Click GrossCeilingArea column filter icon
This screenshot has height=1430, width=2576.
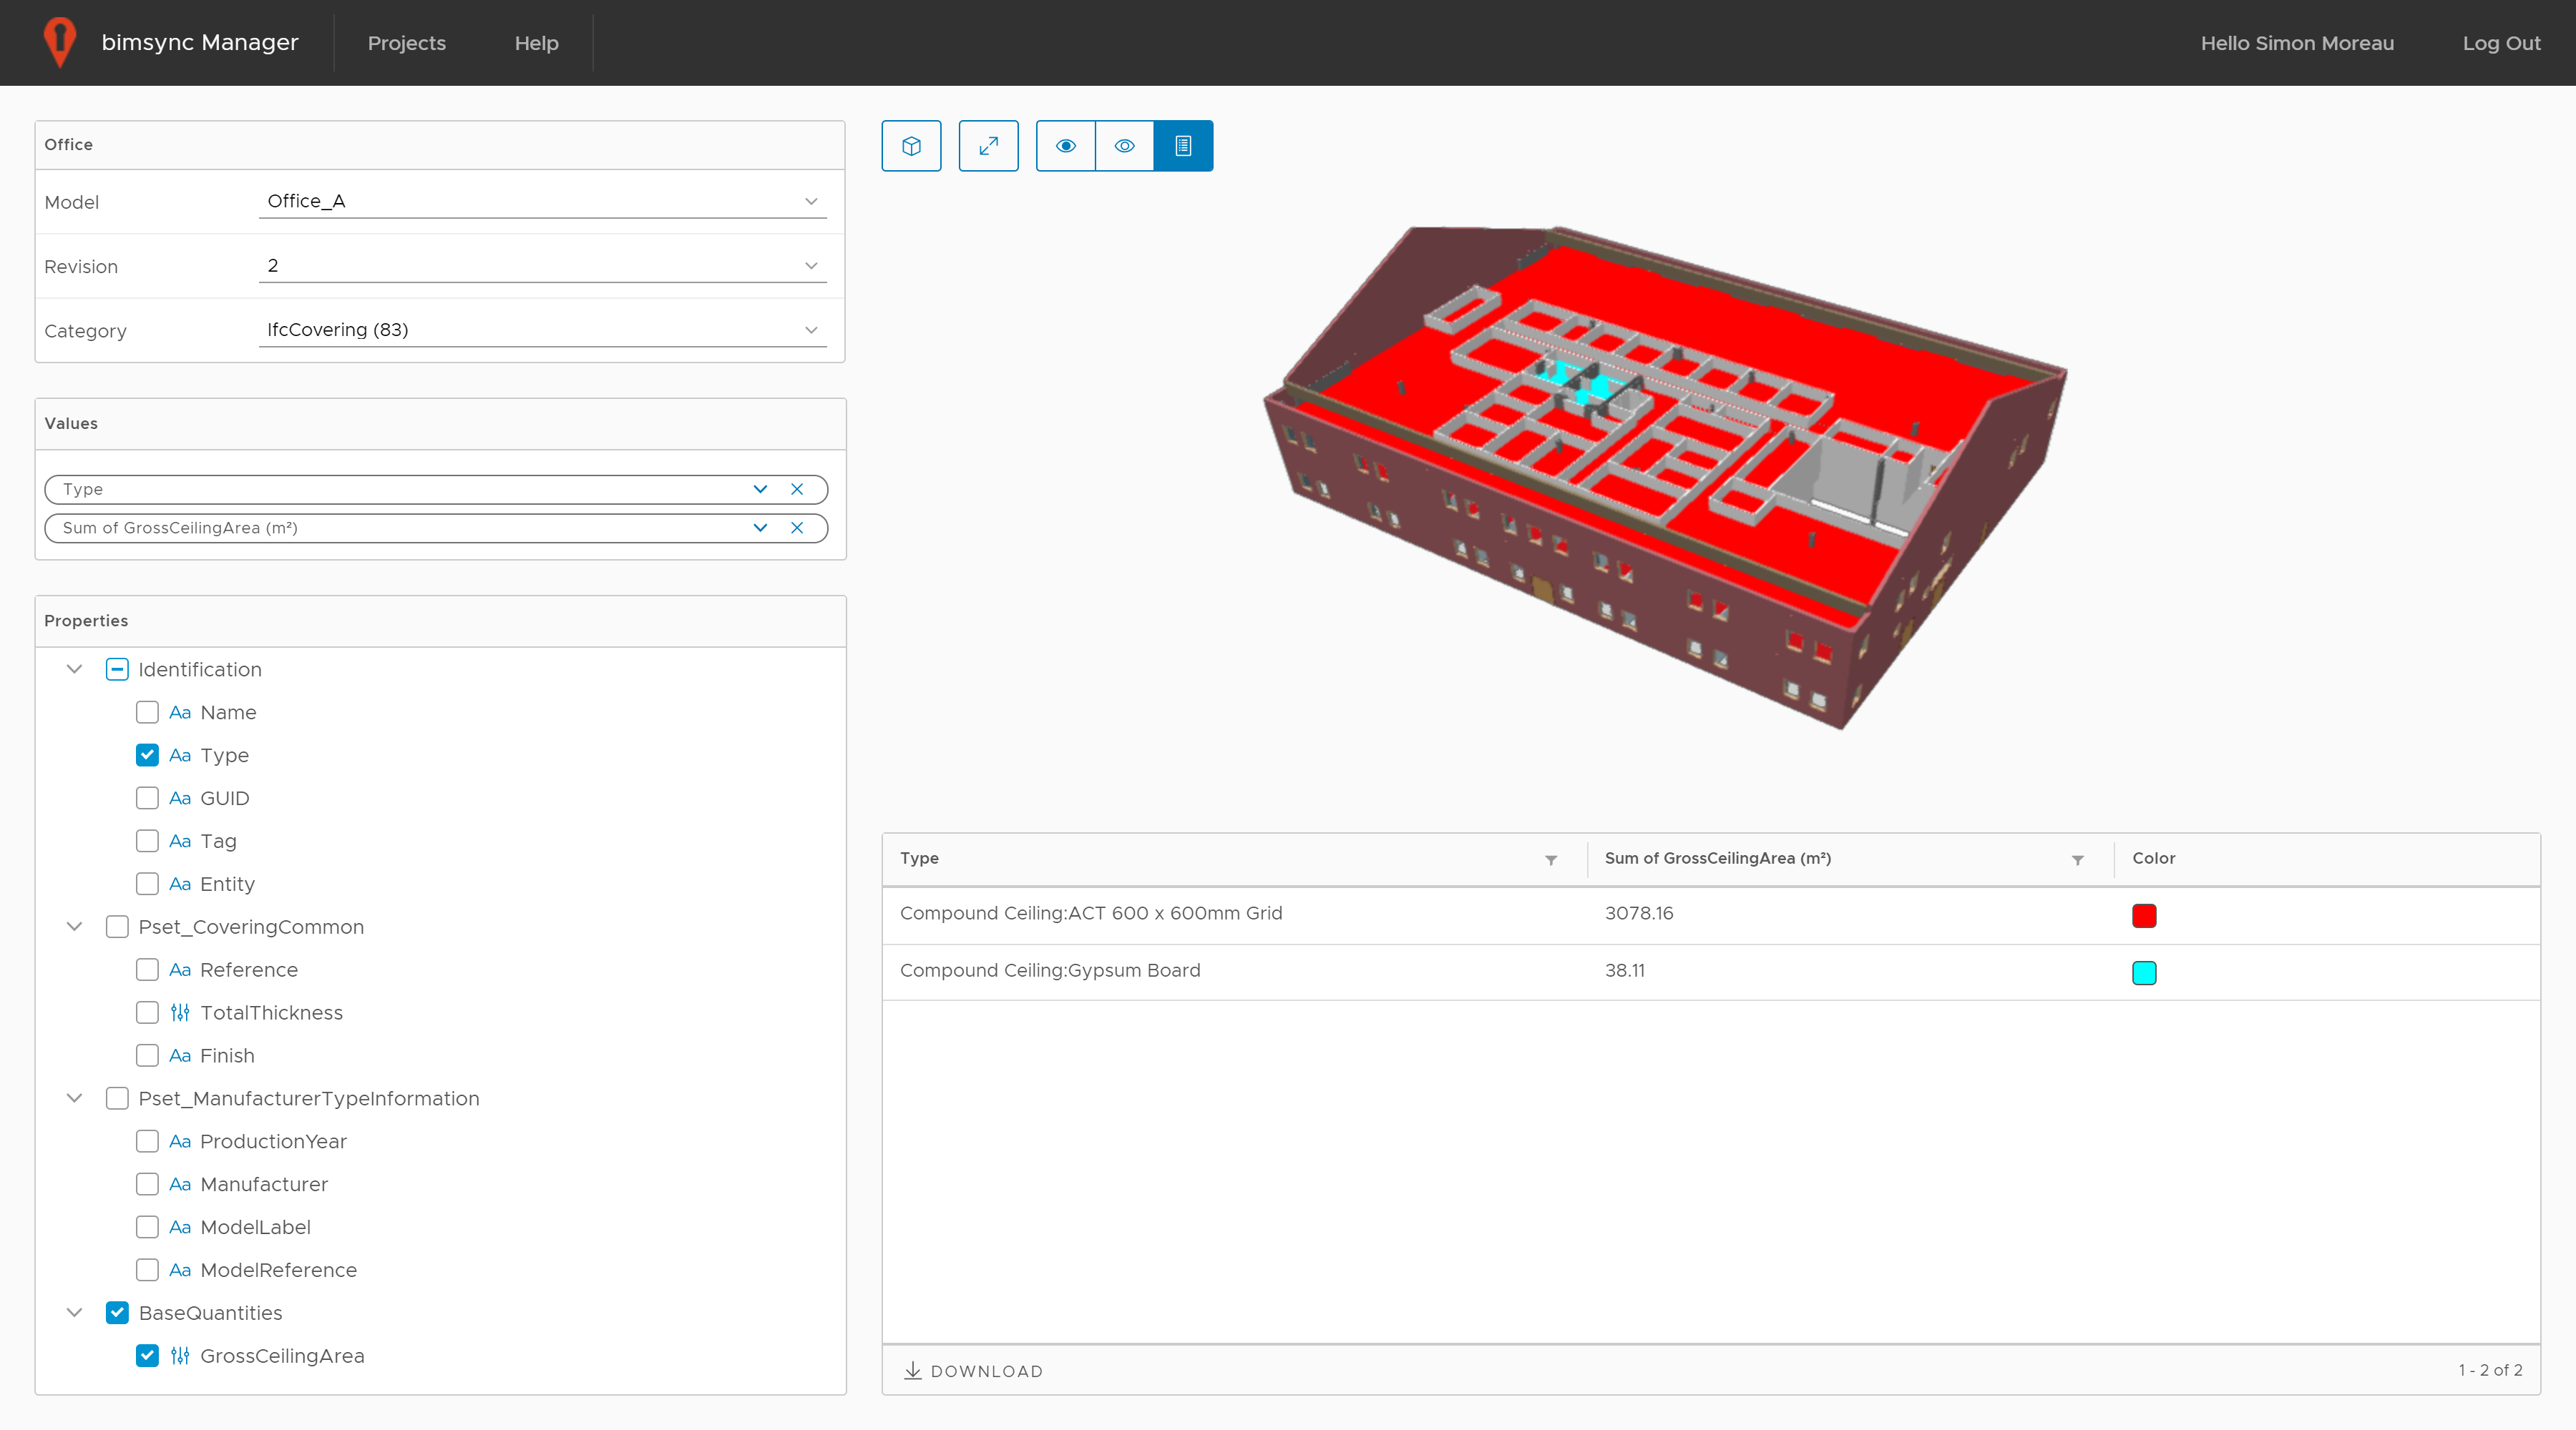2077,859
